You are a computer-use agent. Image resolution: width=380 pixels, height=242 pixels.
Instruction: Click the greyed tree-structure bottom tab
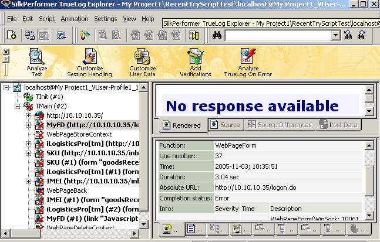pyautogui.click(x=217, y=229)
